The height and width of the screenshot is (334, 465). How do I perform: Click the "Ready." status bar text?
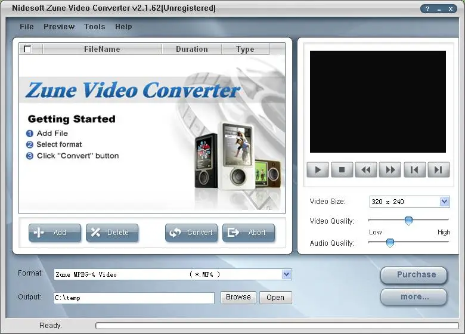[51, 326]
